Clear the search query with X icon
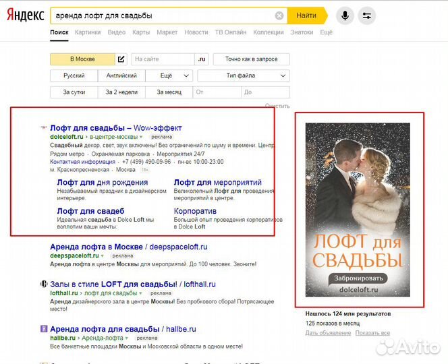Image resolution: width=448 pixels, height=364 pixels. pos(279,16)
